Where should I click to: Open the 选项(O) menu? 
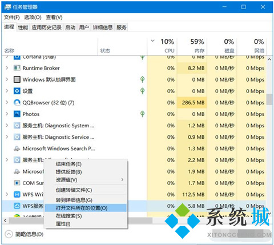tap(33, 17)
